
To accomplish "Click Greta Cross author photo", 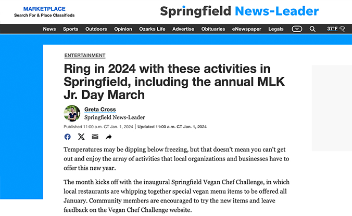I will 72,113.
